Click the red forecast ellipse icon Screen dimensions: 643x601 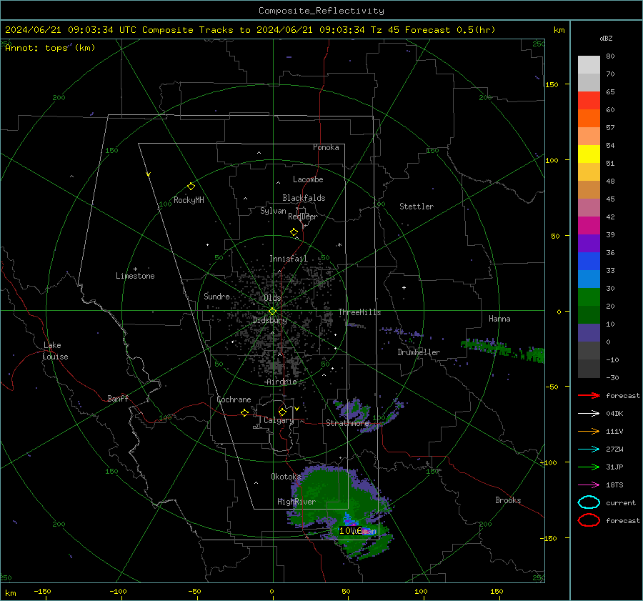pos(589,520)
